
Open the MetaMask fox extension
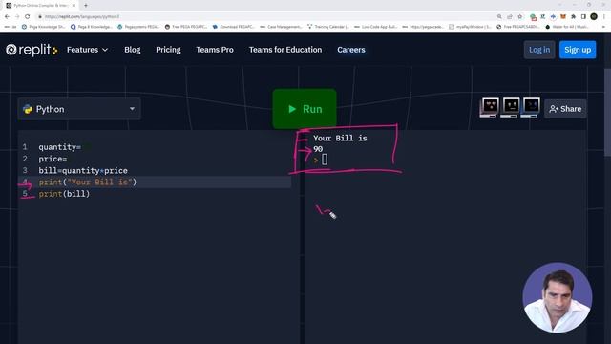tap(563, 17)
